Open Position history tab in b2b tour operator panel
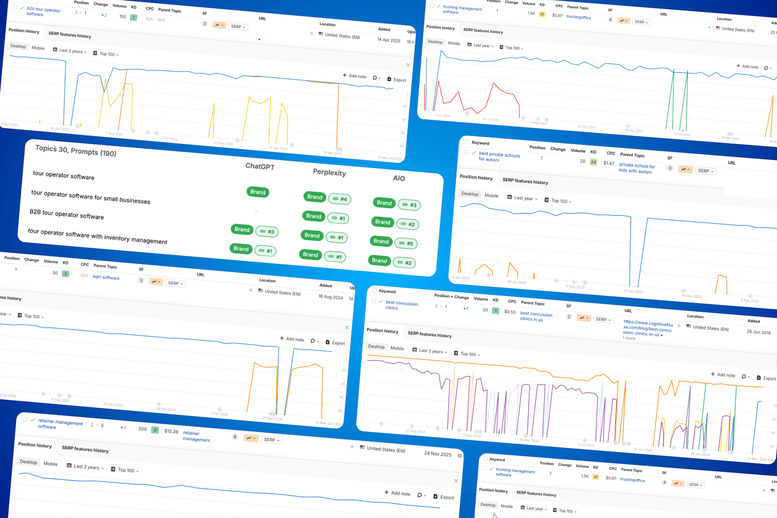 (x=24, y=31)
